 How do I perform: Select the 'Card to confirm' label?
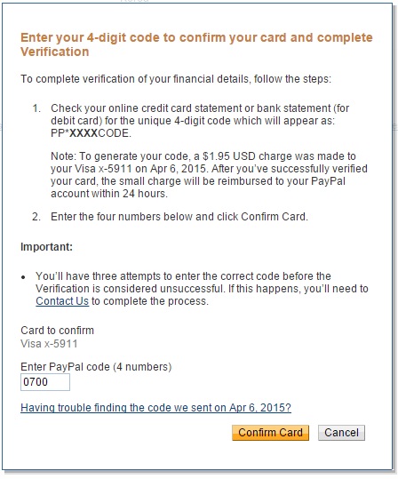point(57,331)
